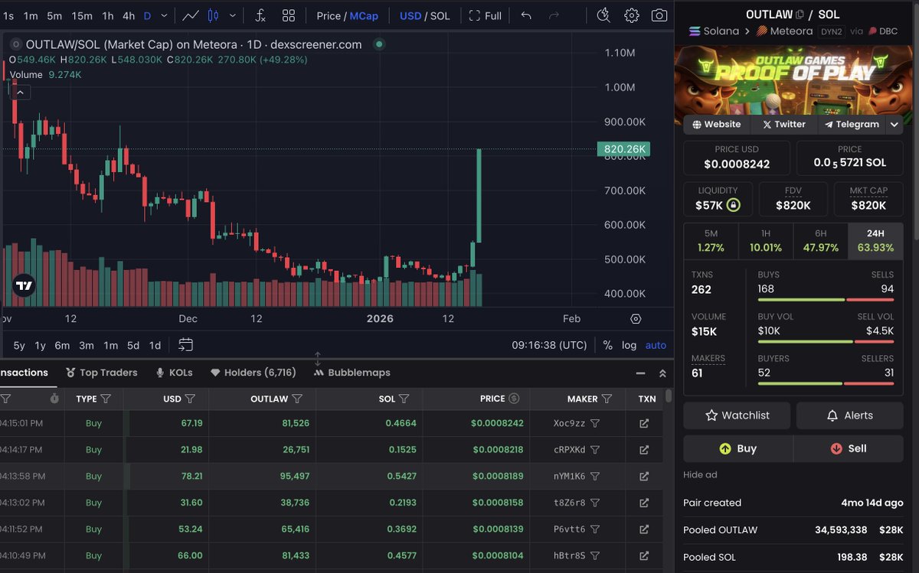
Task: Collapse transactions panel with double chevron
Action: tap(662, 373)
